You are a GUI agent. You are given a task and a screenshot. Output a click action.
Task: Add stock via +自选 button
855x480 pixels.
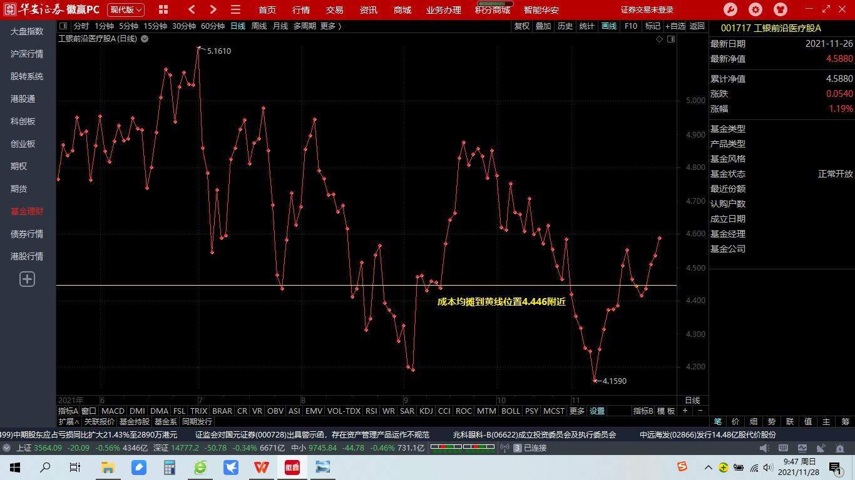tap(675, 26)
